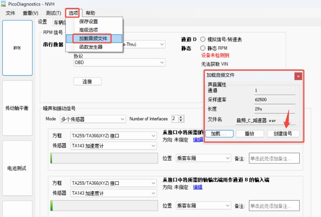Close the 加载音频文件 dialog
Viewport: 321px width, 217px height.
click(298, 76)
